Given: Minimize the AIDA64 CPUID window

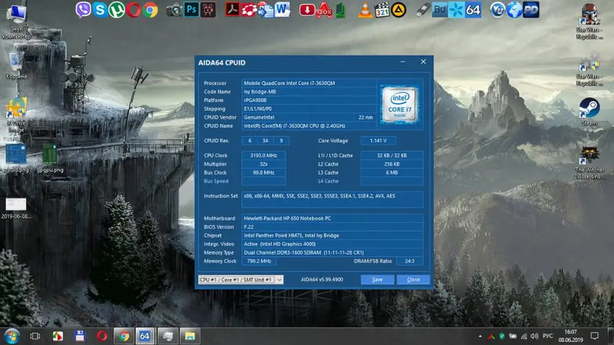Looking at the screenshot, I should tap(403, 62).
